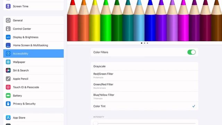Select Red/Green Filter Protanopia

pyautogui.click(x=144, y=76)
